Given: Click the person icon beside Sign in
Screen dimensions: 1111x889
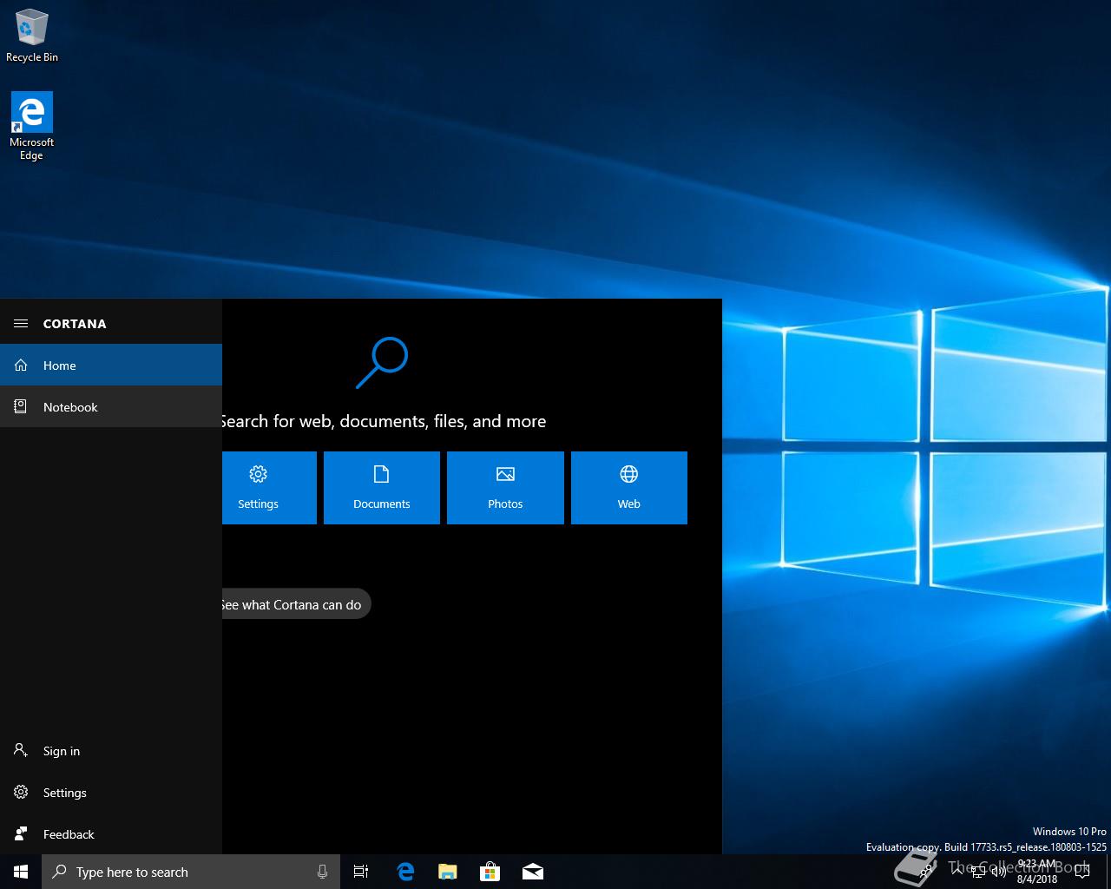Looking at the screenshot, I should click(x=21, y=750).
